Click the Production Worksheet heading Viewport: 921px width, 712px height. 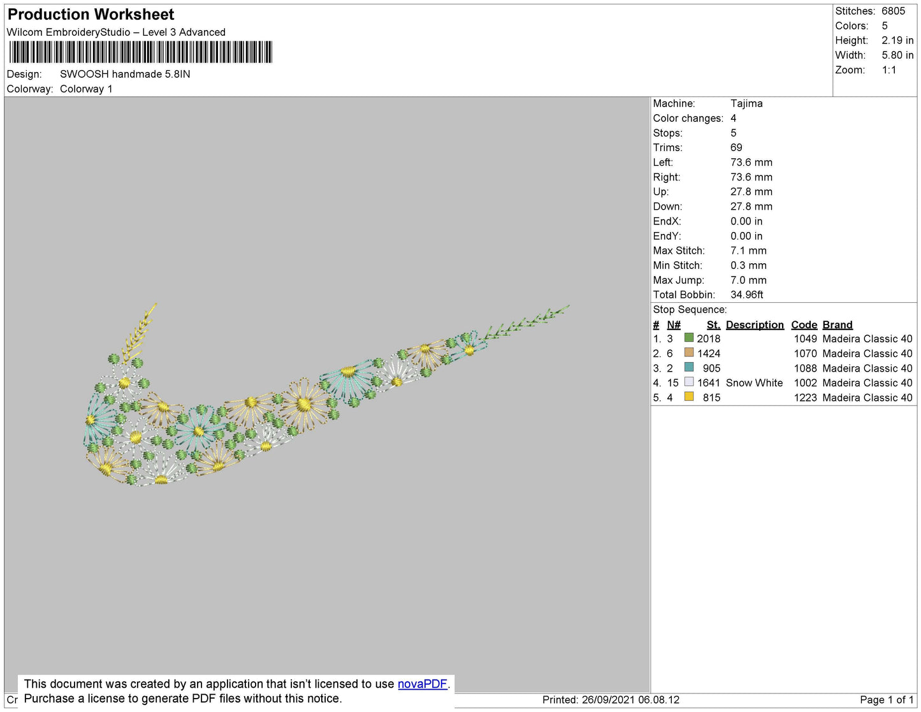click(x=91, y=15)
